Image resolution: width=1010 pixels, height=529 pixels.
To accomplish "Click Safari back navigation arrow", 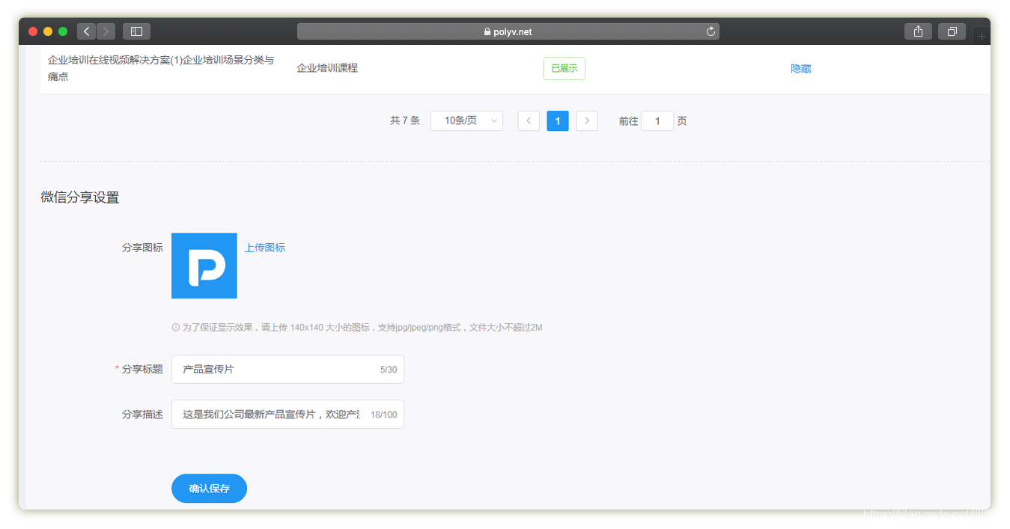I will [86, 31].
